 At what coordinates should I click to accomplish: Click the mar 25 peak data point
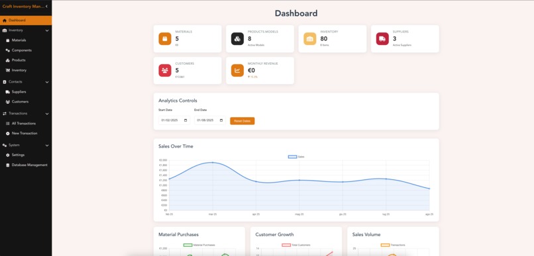coord(213,163)
